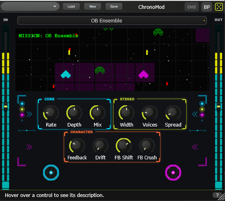
Task: Select the right yellow dot indicator
Action: tap(202, 109)
